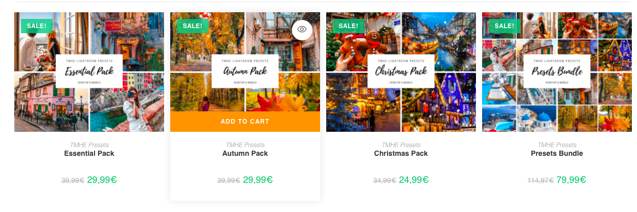Open the Presets Bundle product image
The width and height of the screenshot is (637, 212).
click(557, 72)
